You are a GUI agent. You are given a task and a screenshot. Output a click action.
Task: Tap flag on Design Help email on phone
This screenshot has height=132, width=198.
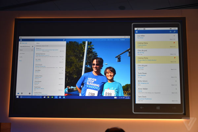coord(175,58)
